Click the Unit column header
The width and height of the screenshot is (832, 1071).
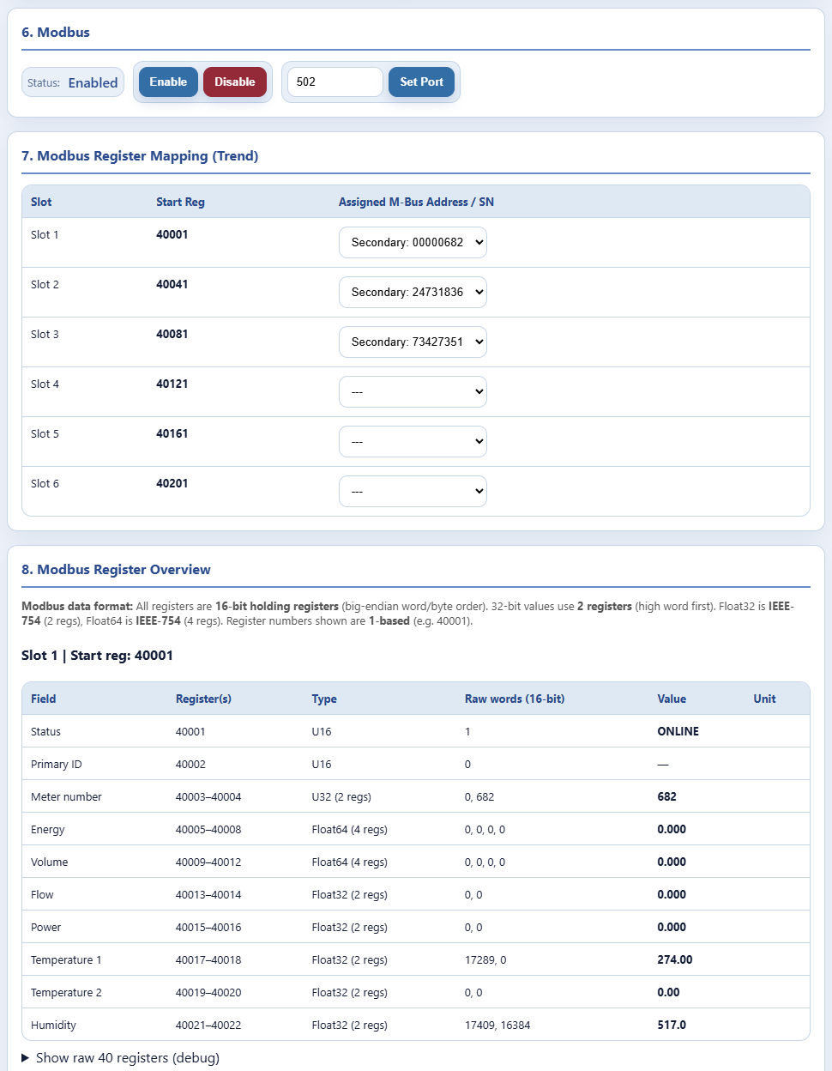tap(764, 699)
